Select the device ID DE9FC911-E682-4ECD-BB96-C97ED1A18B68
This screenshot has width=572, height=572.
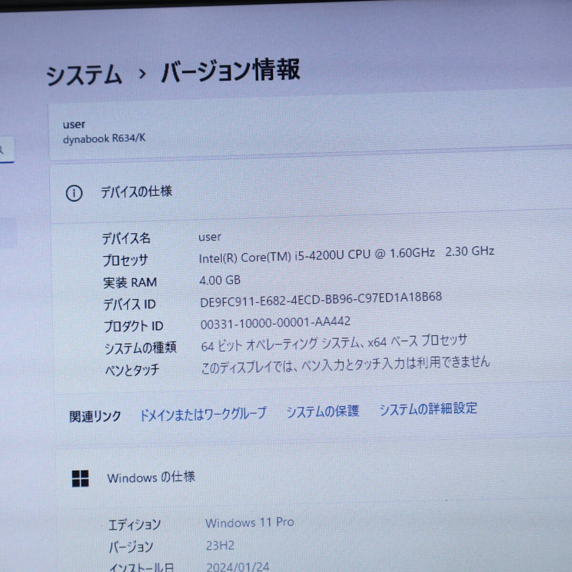coord(321,299)
